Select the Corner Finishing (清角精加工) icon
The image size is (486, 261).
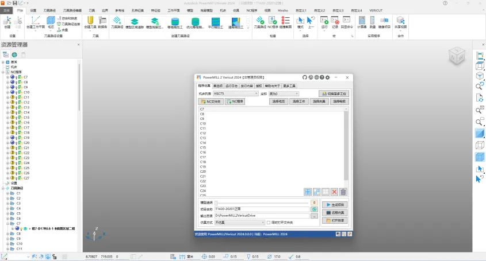pyautogui.click(x=236, y=23)
